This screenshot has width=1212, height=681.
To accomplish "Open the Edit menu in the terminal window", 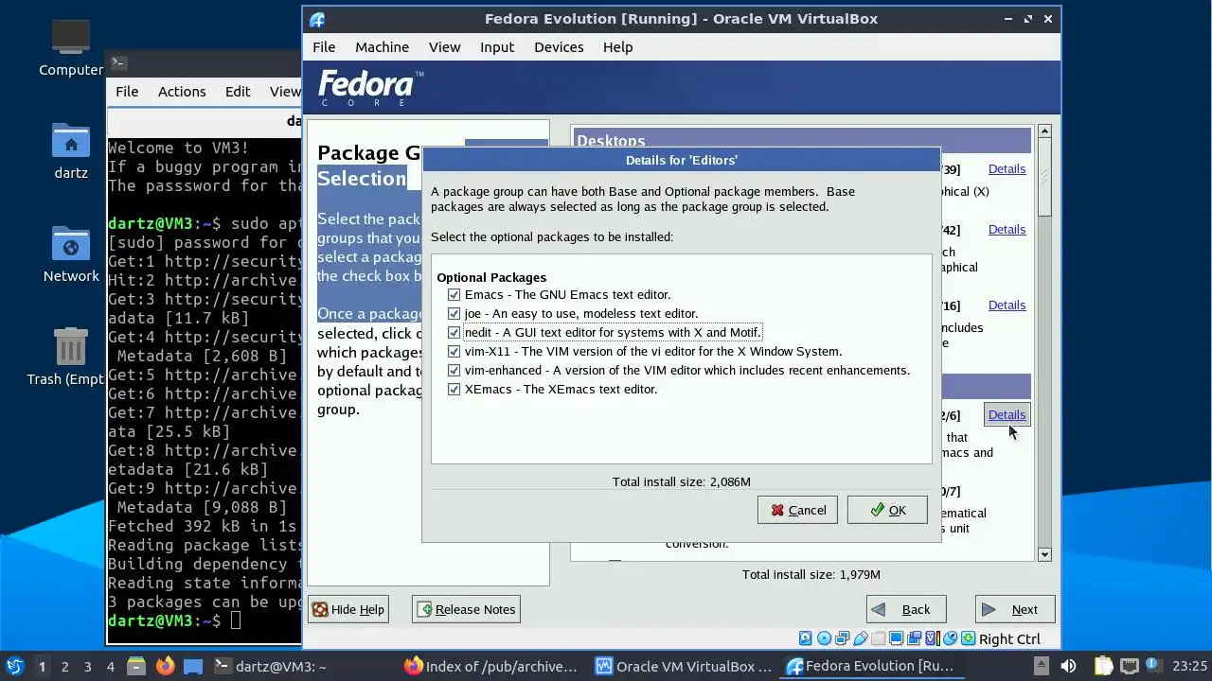I will click(x=238, y=91).
